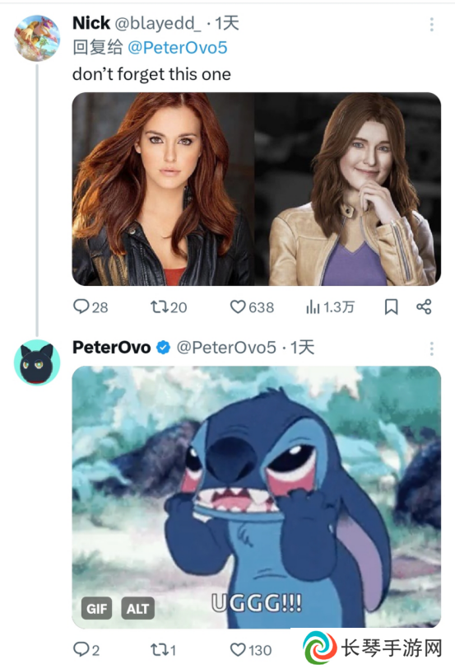Open Nick's profile avatar
This screenshot has width=455, height=669.
37,38
